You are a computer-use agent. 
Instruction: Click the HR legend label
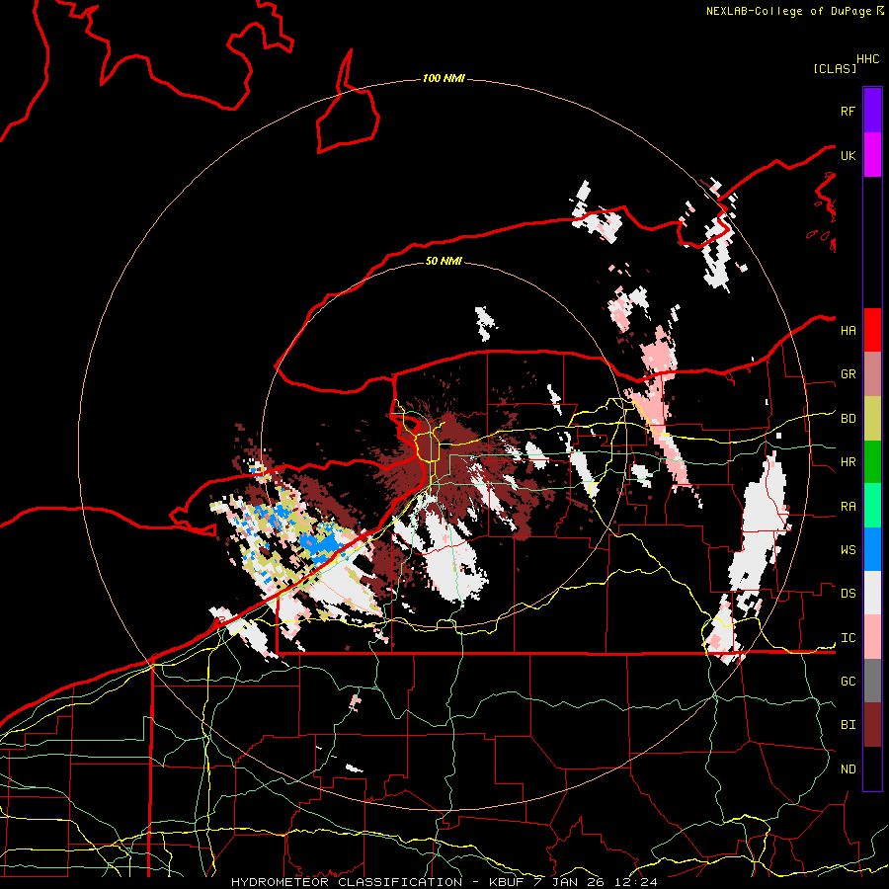[848, 462]
